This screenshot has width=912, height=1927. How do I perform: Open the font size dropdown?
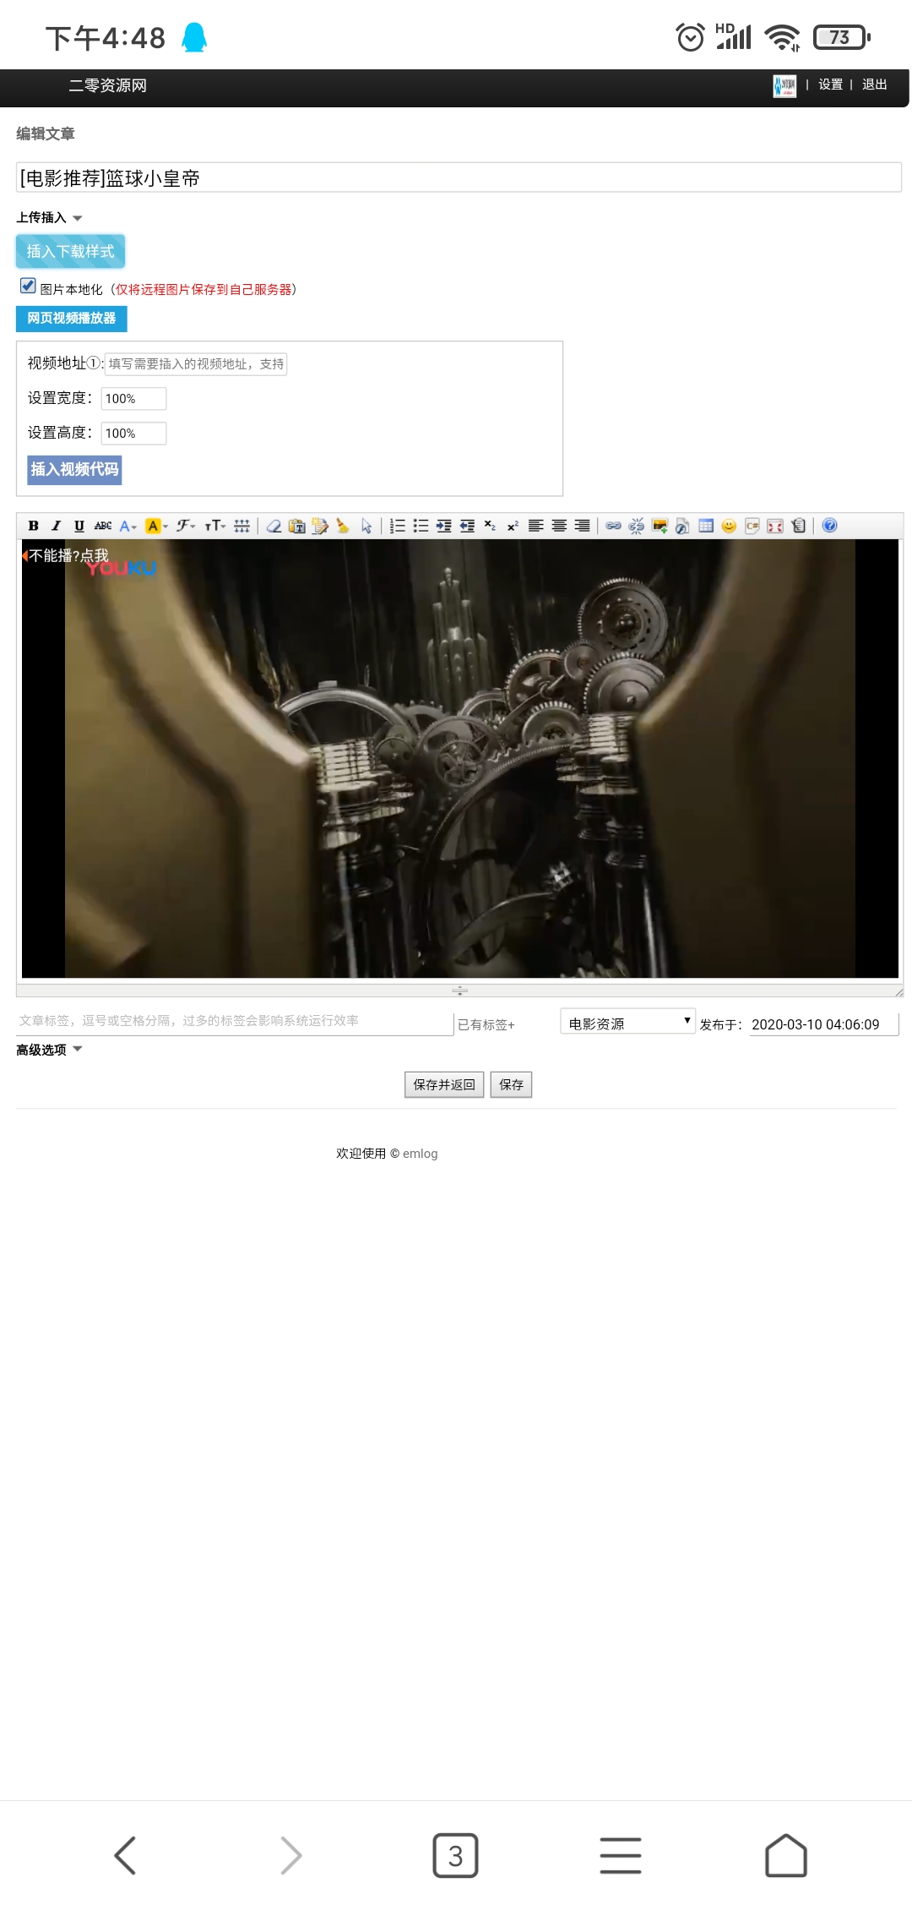click(214, 526)
